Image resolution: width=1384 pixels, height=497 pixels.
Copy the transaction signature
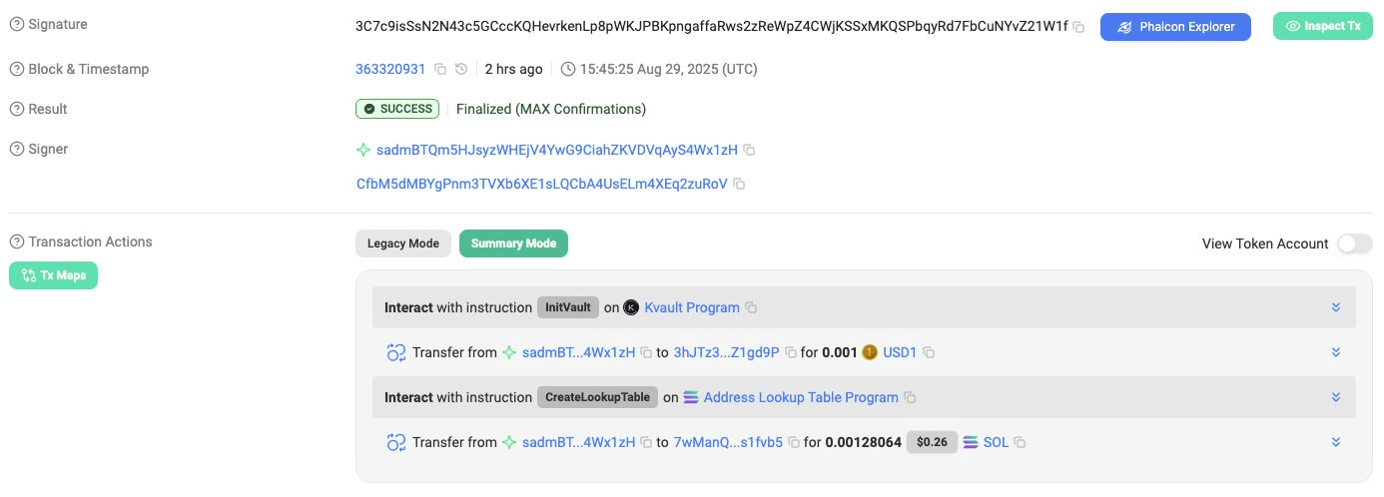(1078, 27)
